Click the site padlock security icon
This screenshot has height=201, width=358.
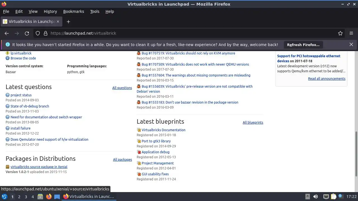click(46, 33)
